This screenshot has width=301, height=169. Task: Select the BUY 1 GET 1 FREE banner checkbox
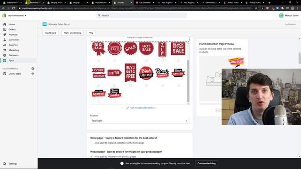(x=131, y=85)
